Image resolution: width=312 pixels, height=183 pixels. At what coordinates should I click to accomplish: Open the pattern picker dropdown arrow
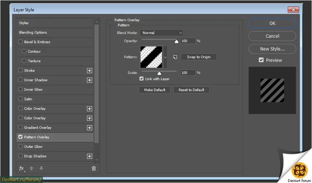165,57
